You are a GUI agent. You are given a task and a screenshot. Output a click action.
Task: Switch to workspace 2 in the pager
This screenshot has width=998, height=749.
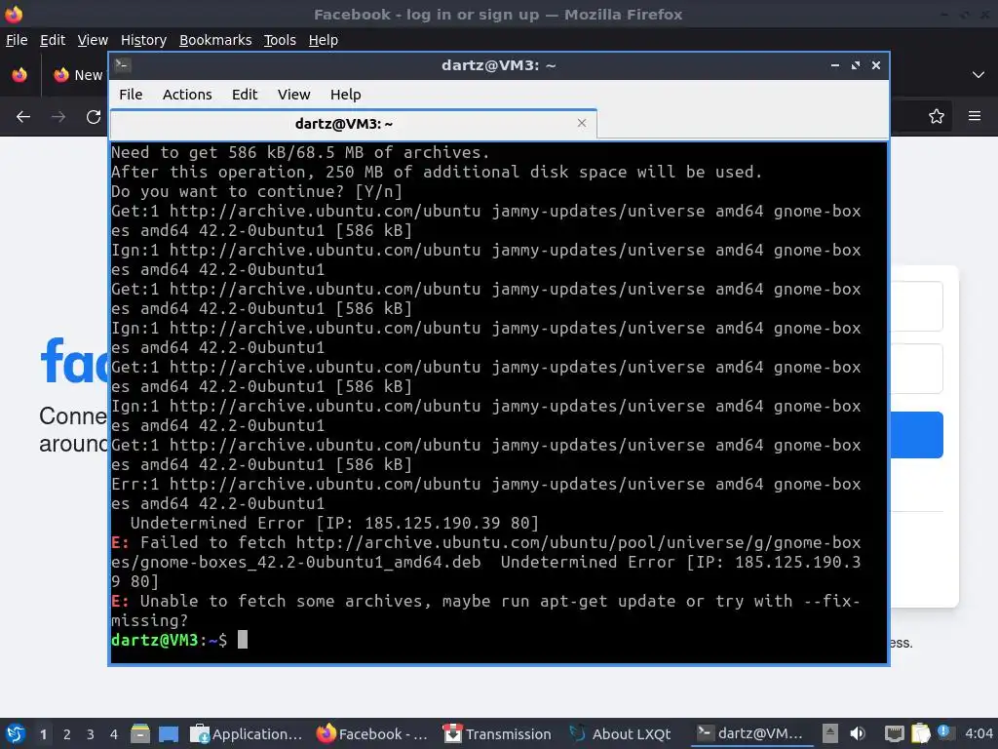point(67,734)
